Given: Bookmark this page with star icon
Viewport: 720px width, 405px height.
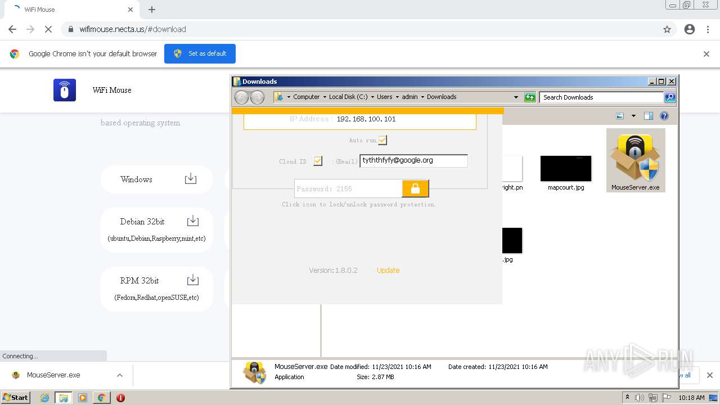Looking at the screenshot, I should 667,29.
